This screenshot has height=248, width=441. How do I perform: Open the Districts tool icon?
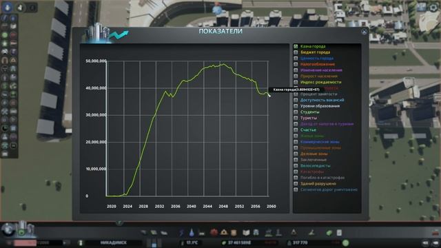[x=164, y=233]
